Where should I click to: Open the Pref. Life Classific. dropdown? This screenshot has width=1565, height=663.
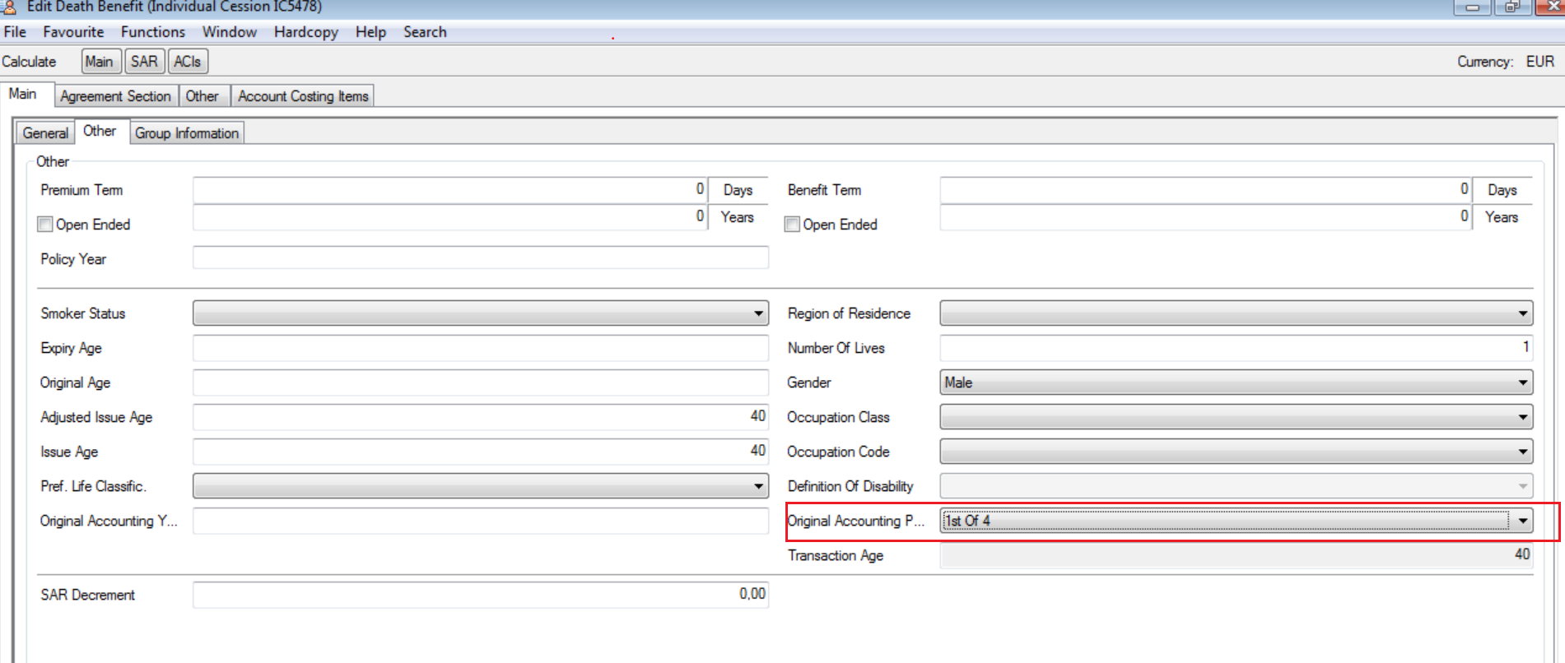(x=758, y=486)
